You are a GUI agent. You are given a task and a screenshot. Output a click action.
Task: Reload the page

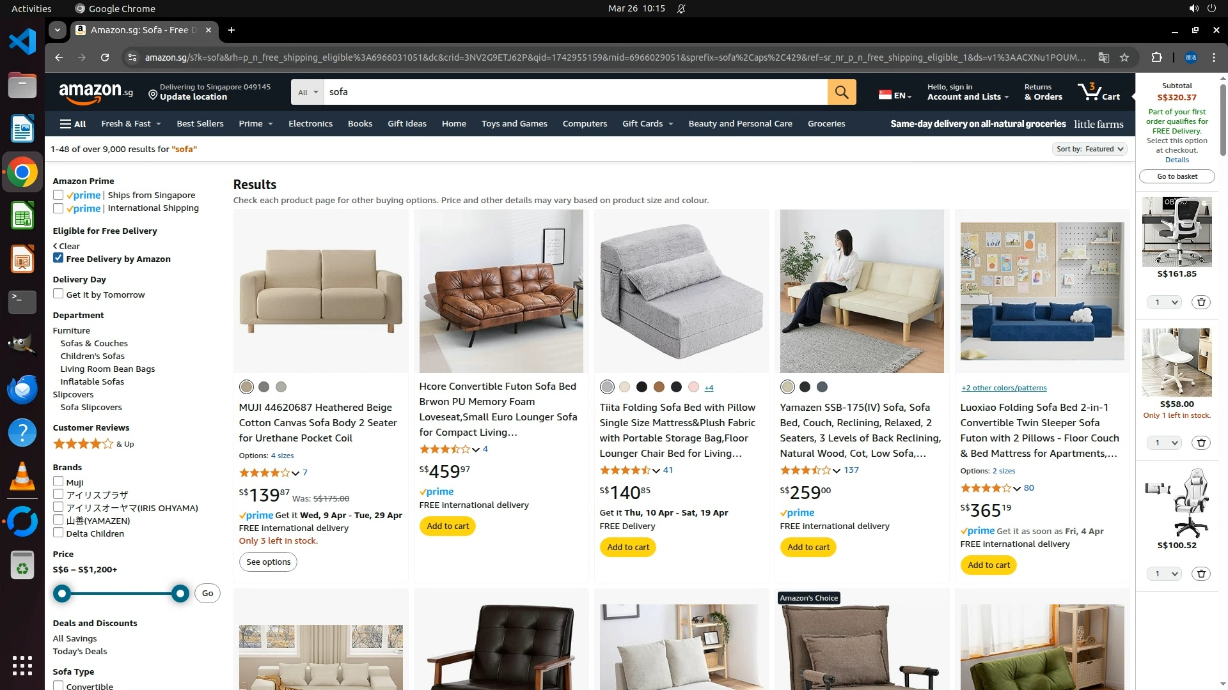[x=105, y=57]
